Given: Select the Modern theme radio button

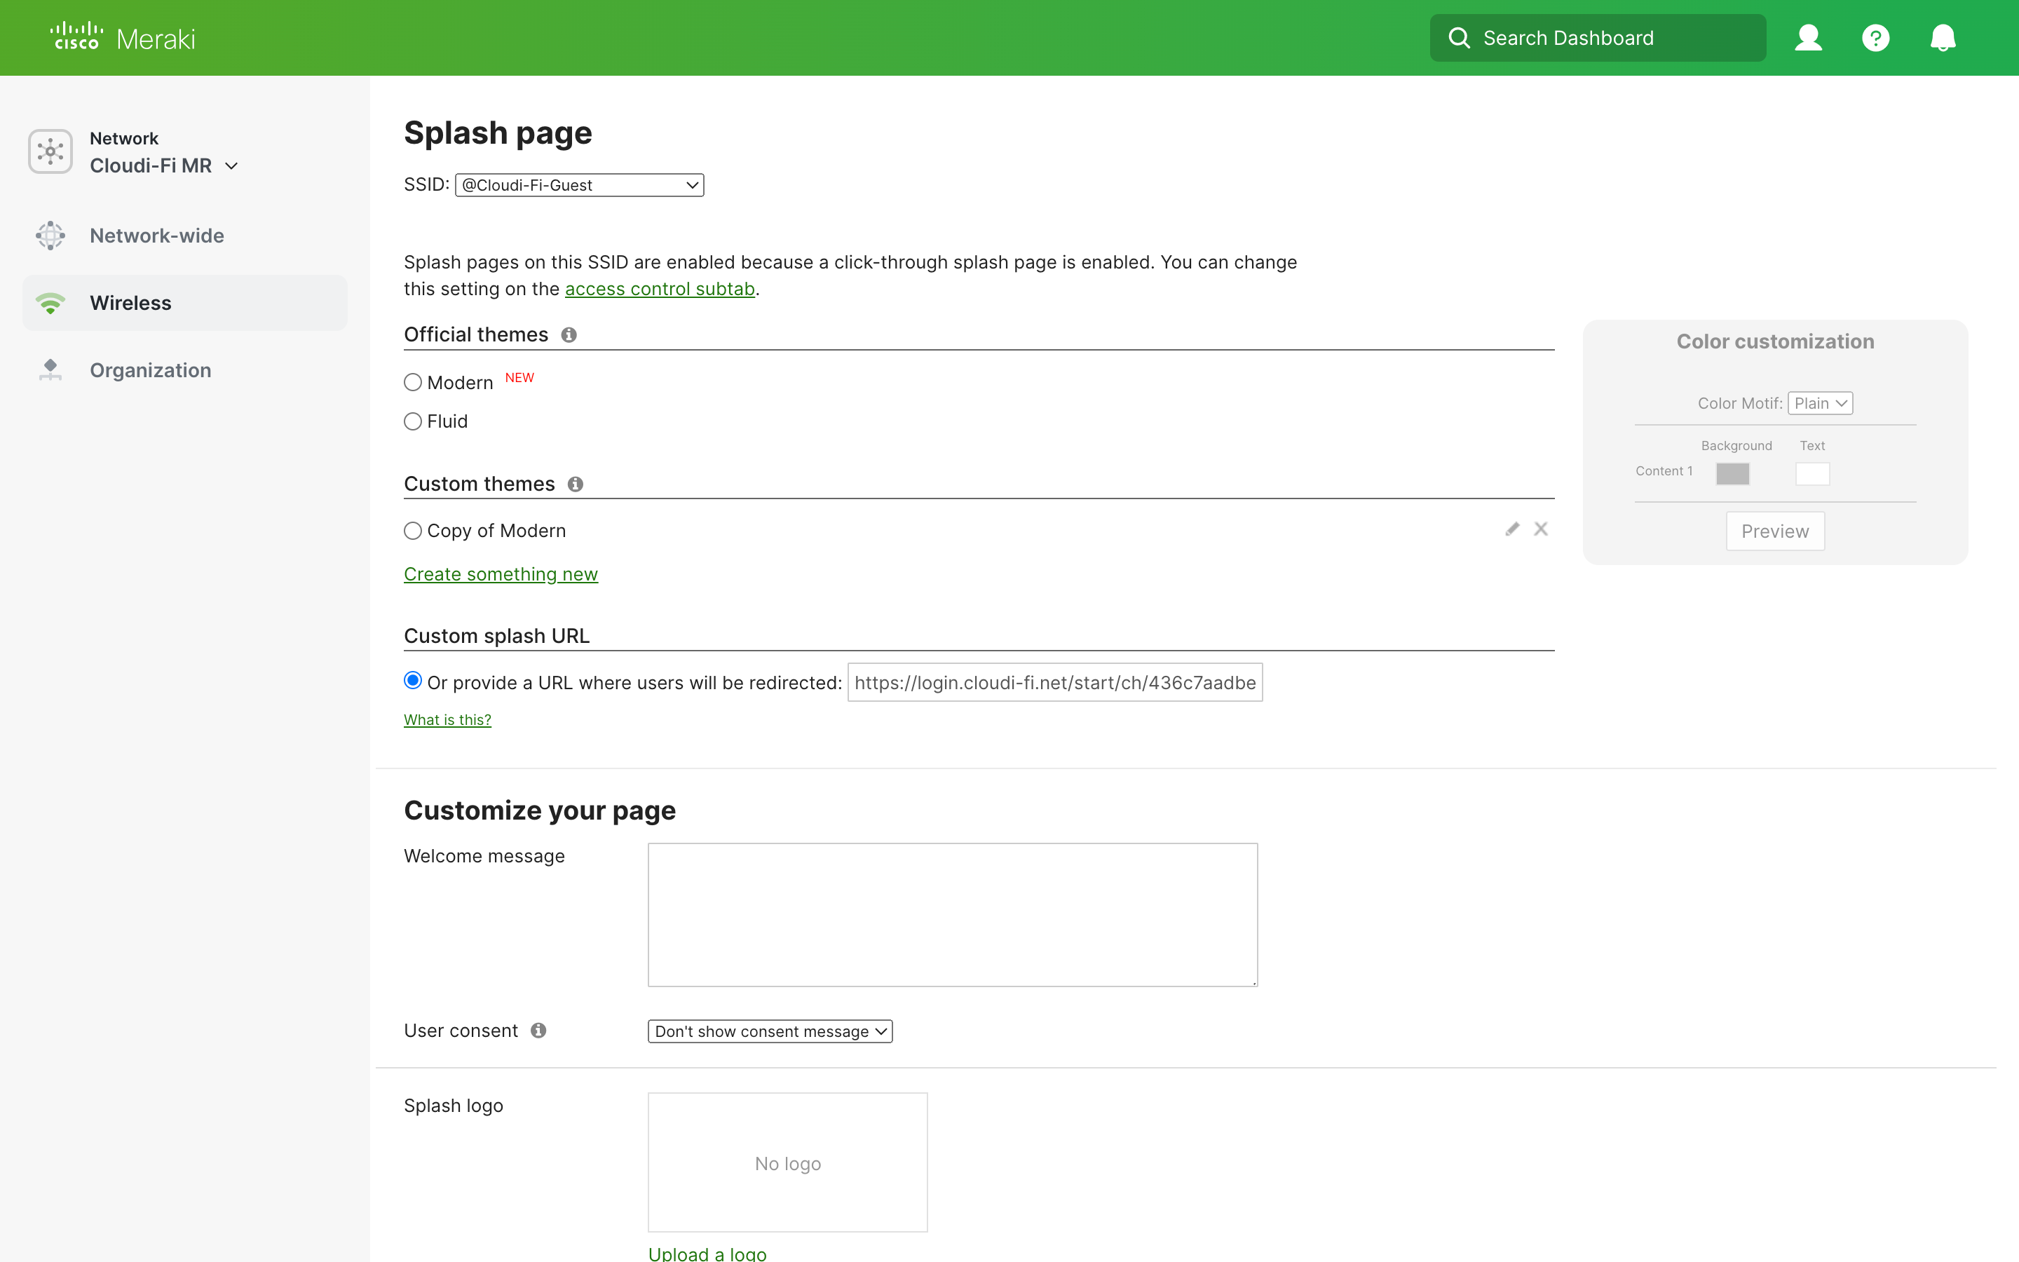Looking at the screenshot, I should [x=413, y=382].
